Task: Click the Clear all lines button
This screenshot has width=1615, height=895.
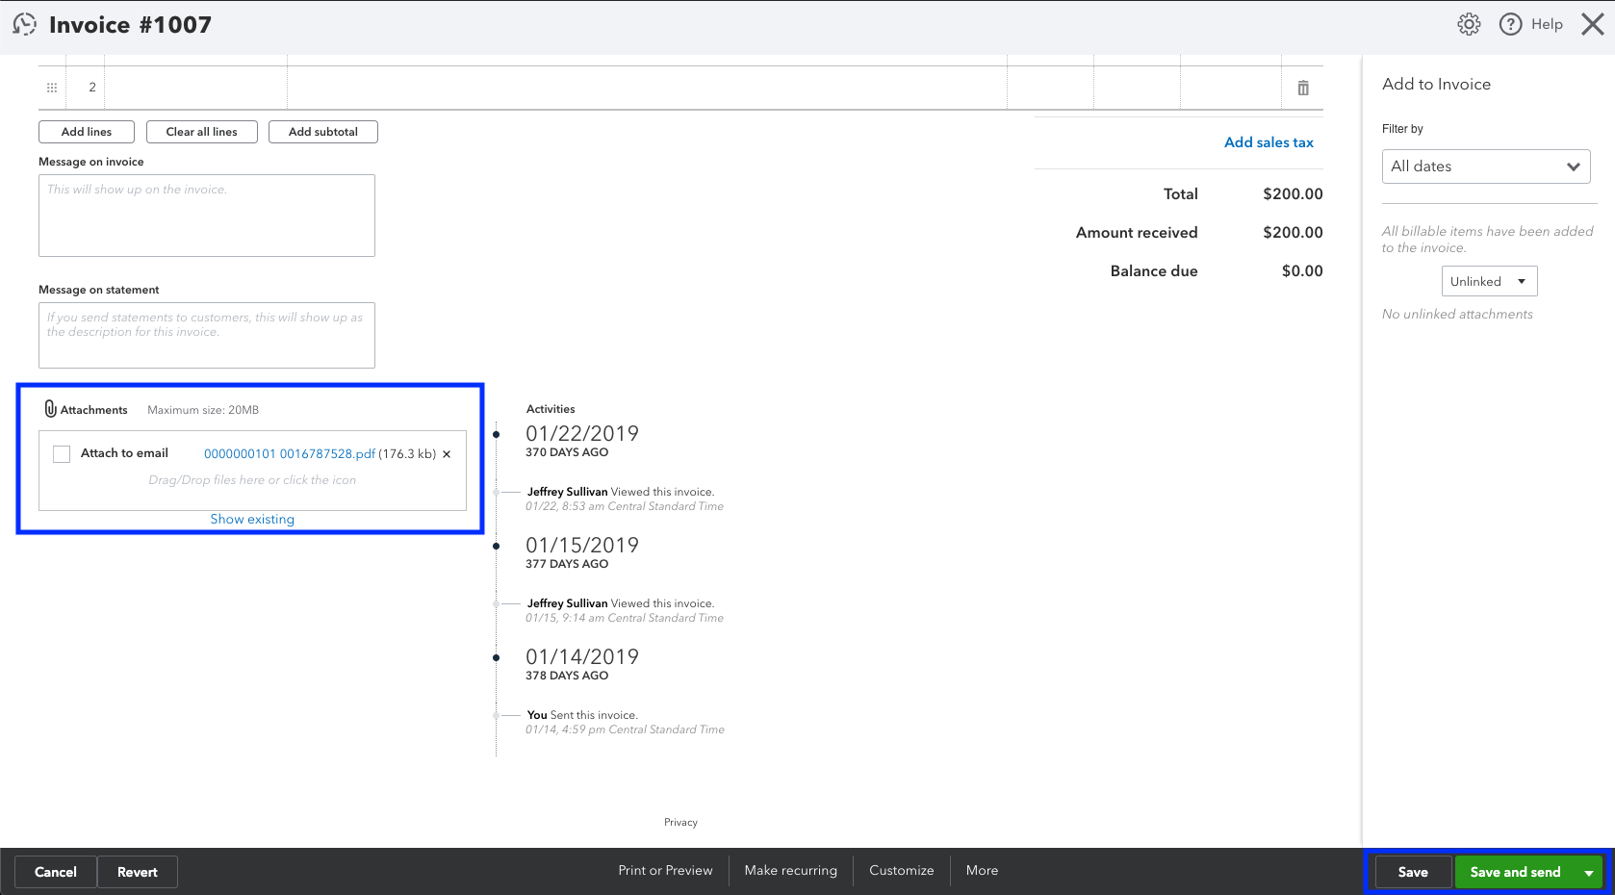Action: pyautogui.click(x=202, y=132)
